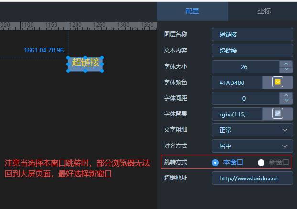The height and width of the screenshot is (209, 297).
Task: Decrease 字体大小 with the down arrow
Action: [286, 70]
